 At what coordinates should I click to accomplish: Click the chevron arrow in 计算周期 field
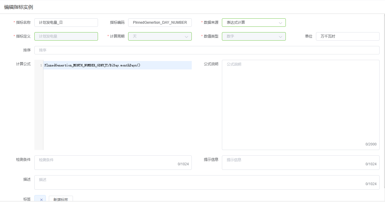(186, 37)
